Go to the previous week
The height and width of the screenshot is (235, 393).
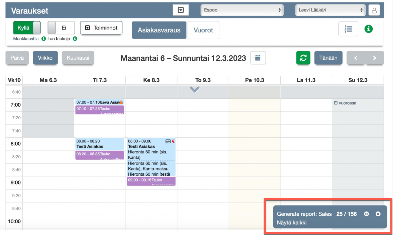coord(356,58)
